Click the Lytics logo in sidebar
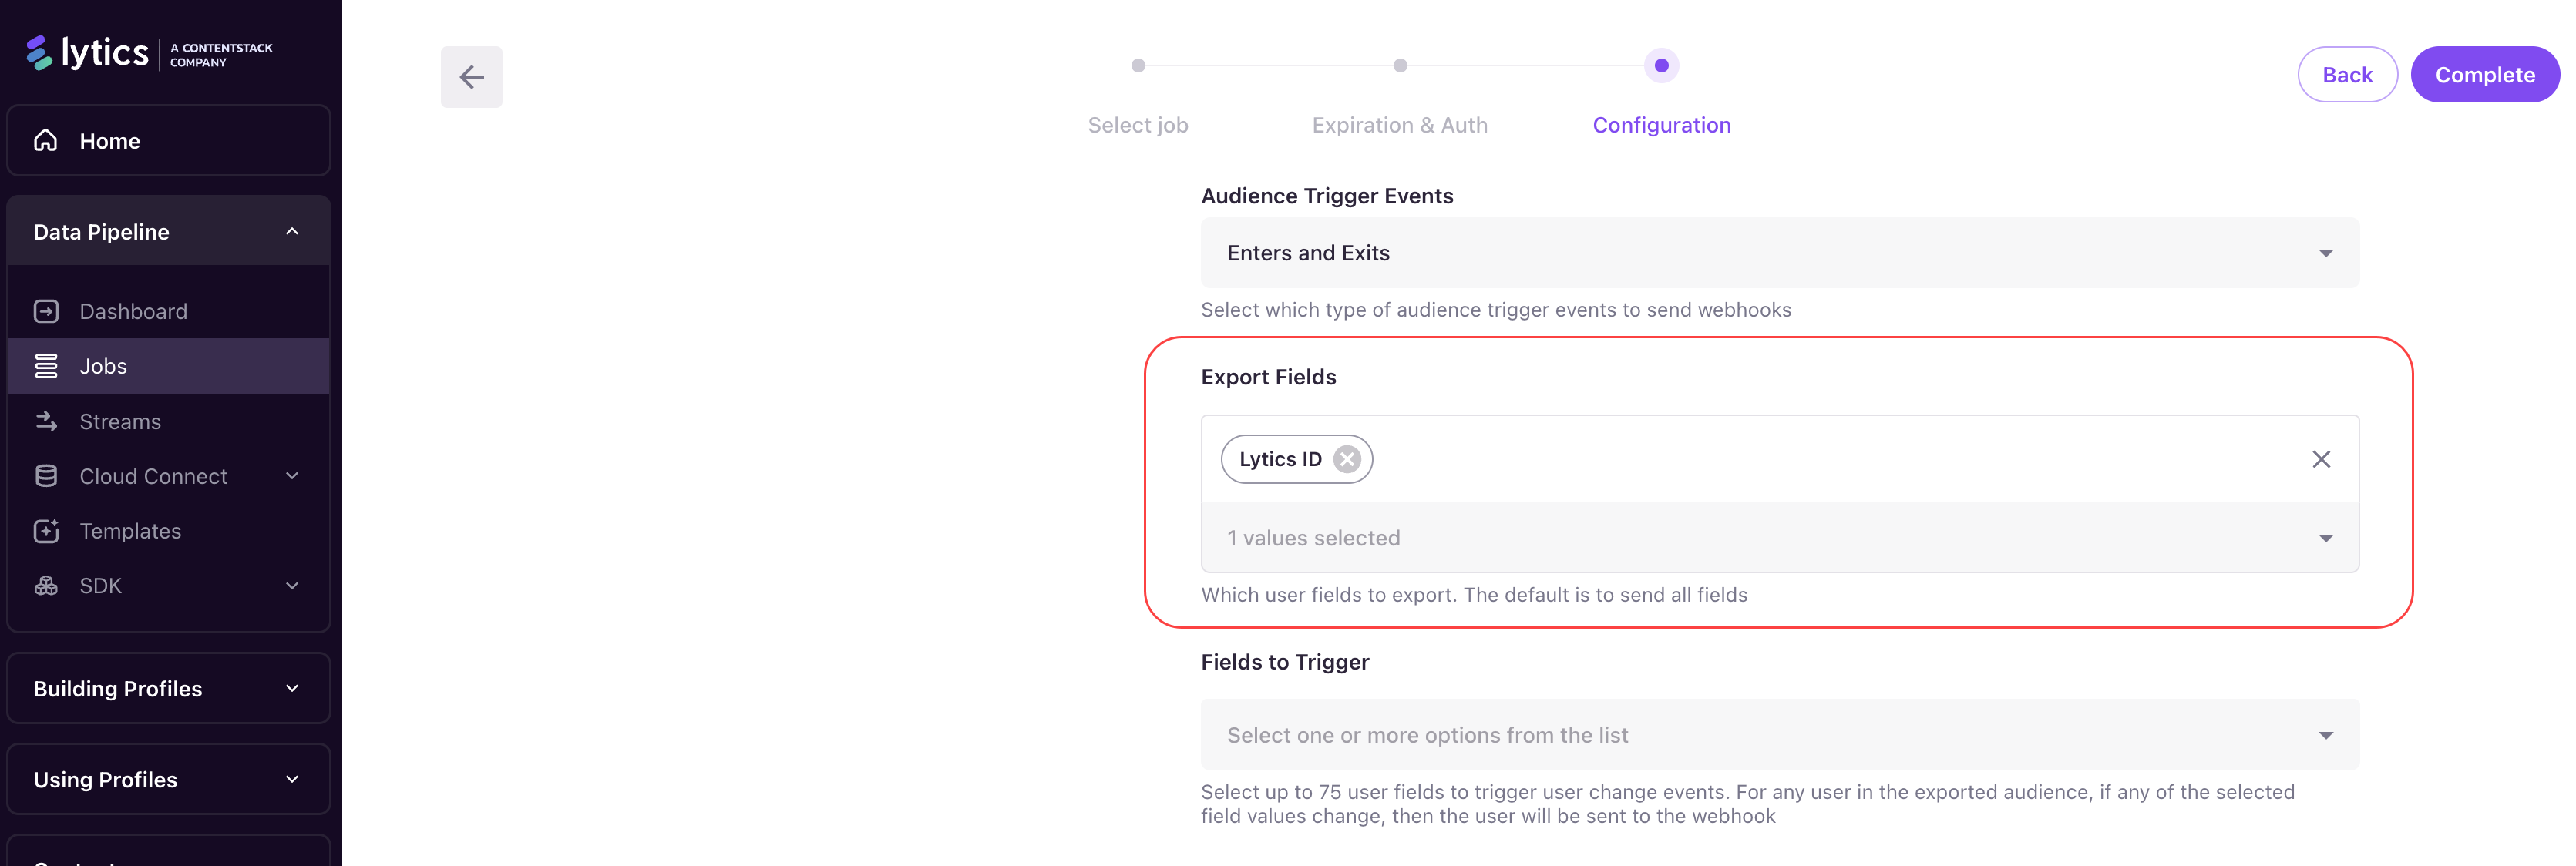2576x866 pixels. 88,53
